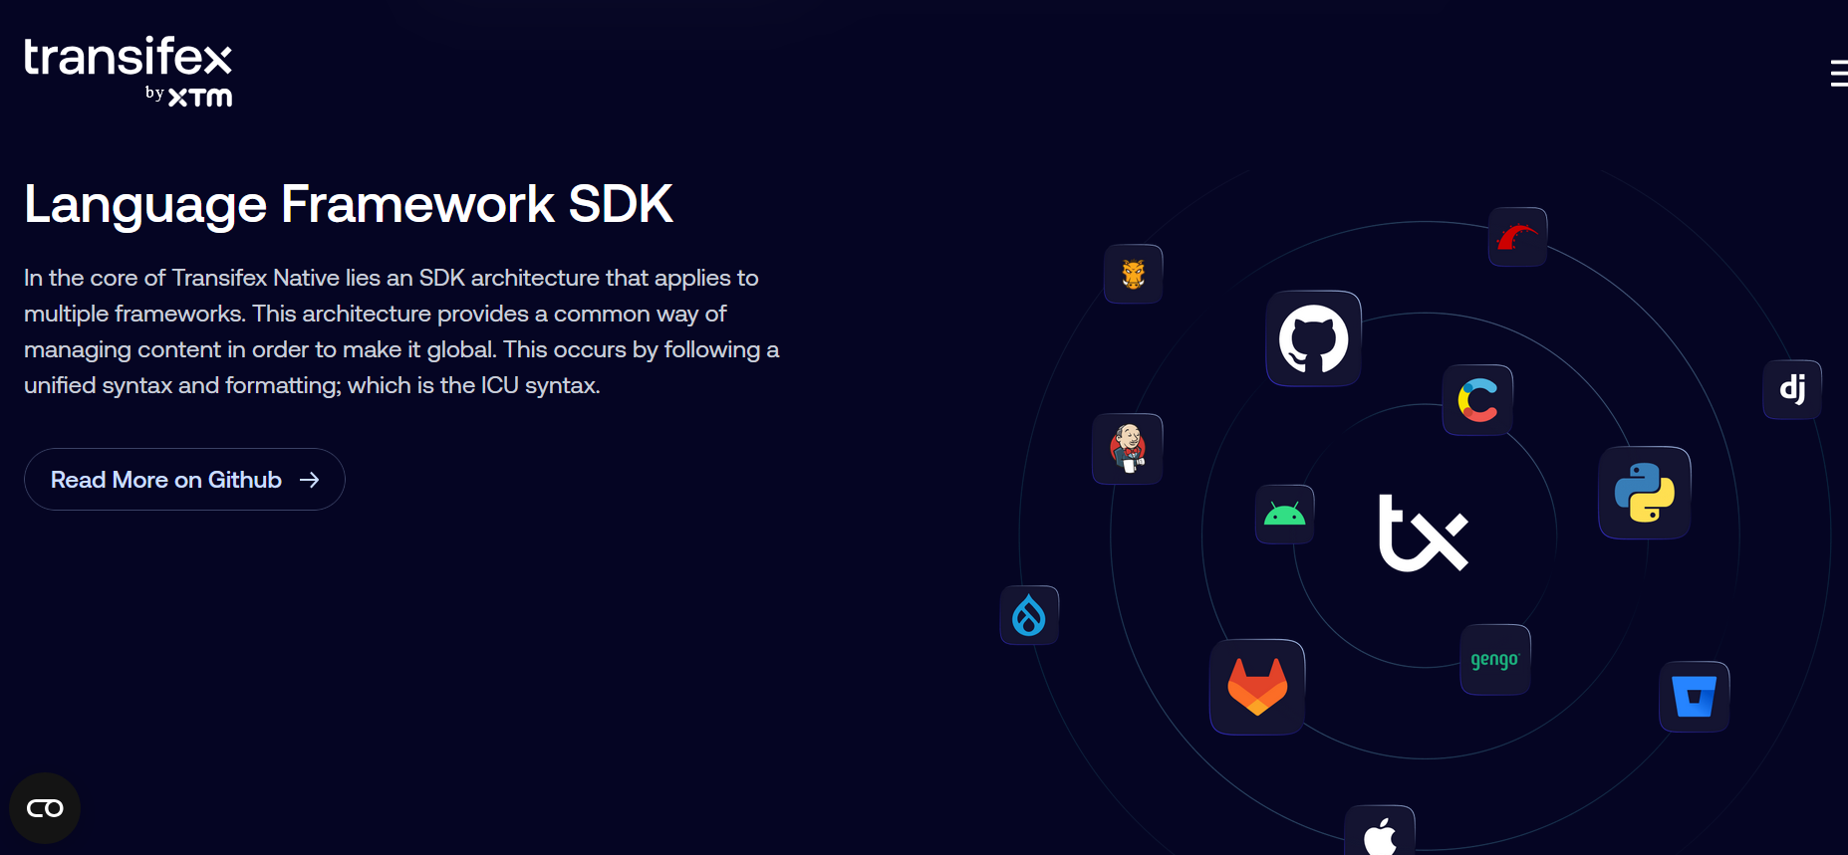This screenshot has height=855, width=1848.
Task: Open the hamburger navigation menu
Action: (x=1839, y=73)
